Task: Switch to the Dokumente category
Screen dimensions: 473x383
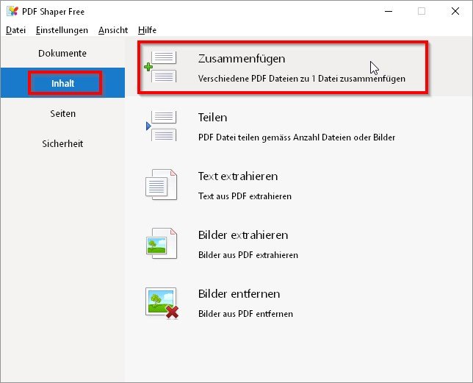Action: click(x=62, y=53)
